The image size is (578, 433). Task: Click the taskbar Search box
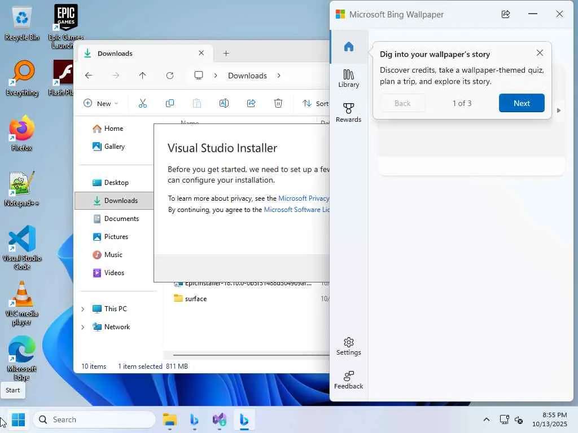point(94,419)
